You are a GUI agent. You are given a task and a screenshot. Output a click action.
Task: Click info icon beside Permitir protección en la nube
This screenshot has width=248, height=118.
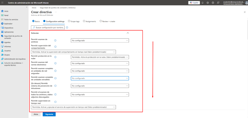point(55,57)
